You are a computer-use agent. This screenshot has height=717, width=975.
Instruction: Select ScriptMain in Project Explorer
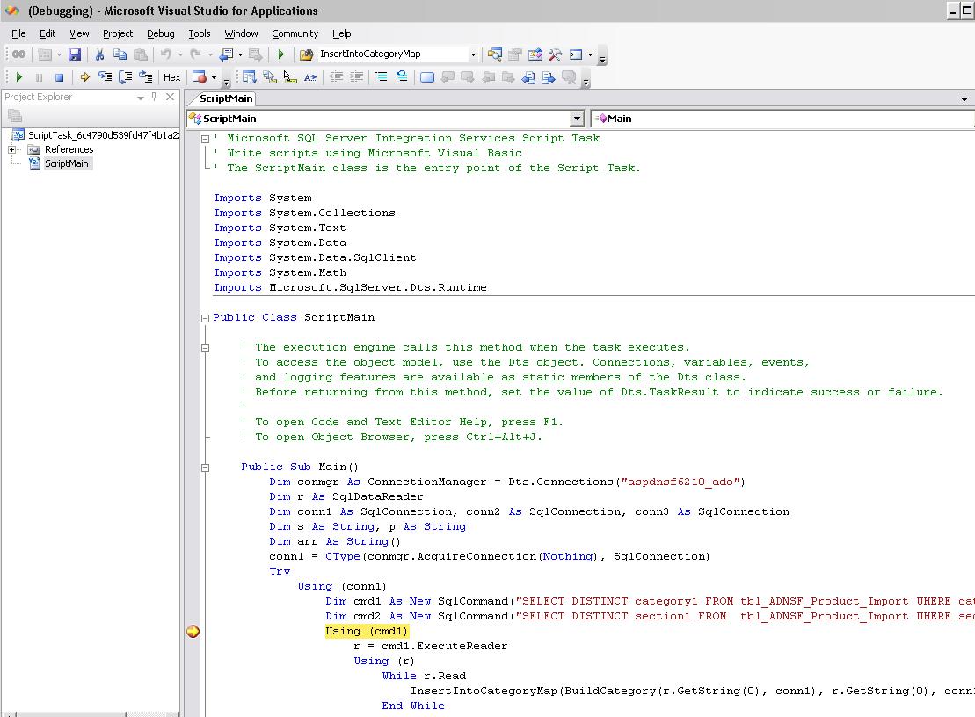(67, 163)
